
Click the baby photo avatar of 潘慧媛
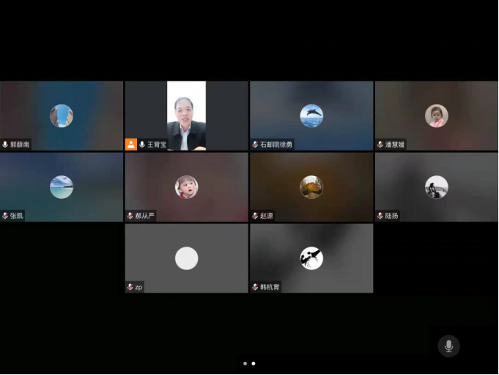click(x=436, y=116)
